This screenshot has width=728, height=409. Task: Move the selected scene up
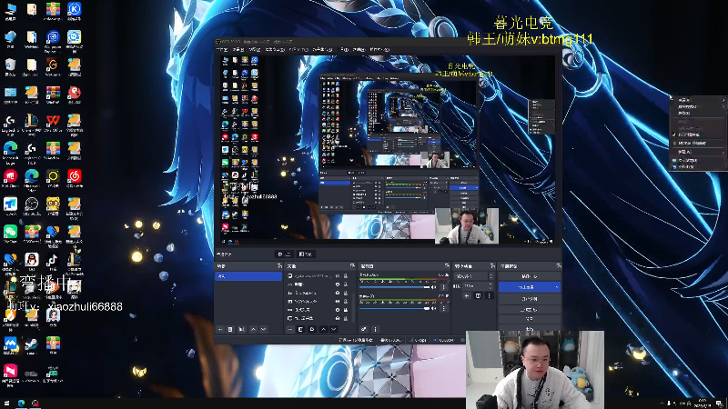(253, 329)
